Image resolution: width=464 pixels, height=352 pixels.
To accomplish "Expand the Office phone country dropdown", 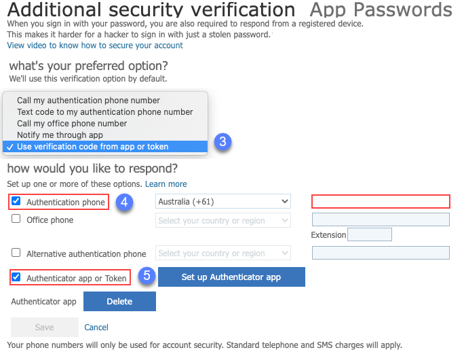I will tap(223, 220).
